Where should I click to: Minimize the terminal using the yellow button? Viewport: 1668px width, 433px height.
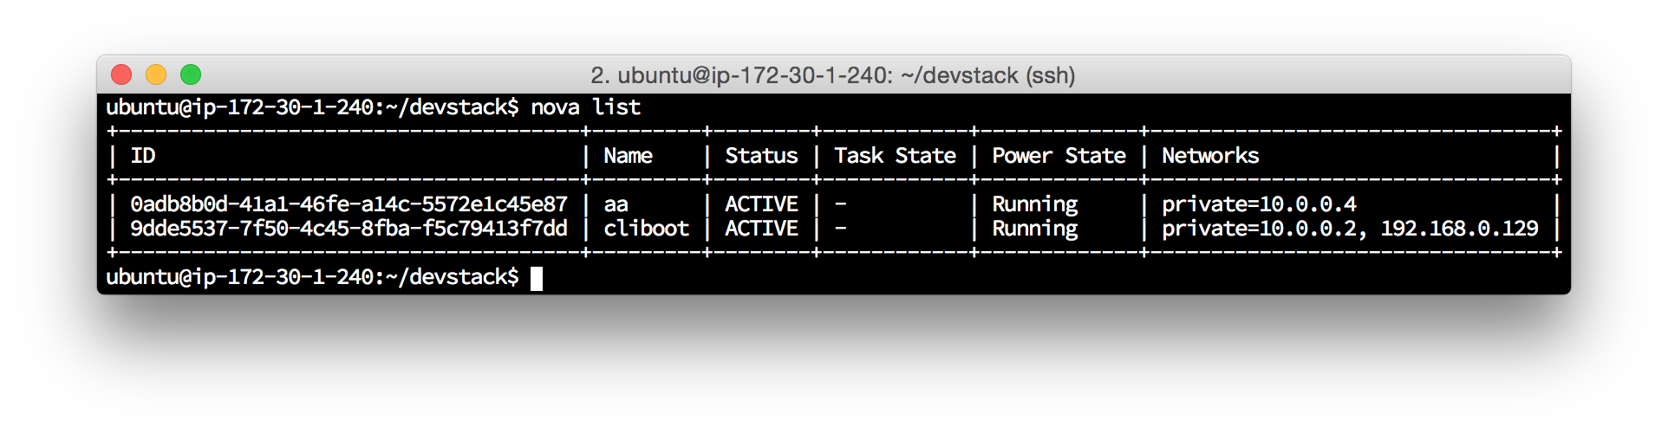point(156,74)
